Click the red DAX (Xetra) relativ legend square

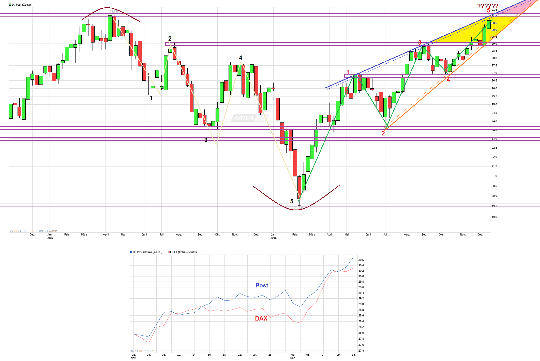click(x=170, y=252)
